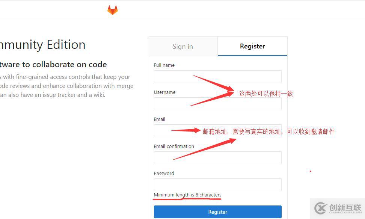Click the small red dot right of Password

pos(311,171)
